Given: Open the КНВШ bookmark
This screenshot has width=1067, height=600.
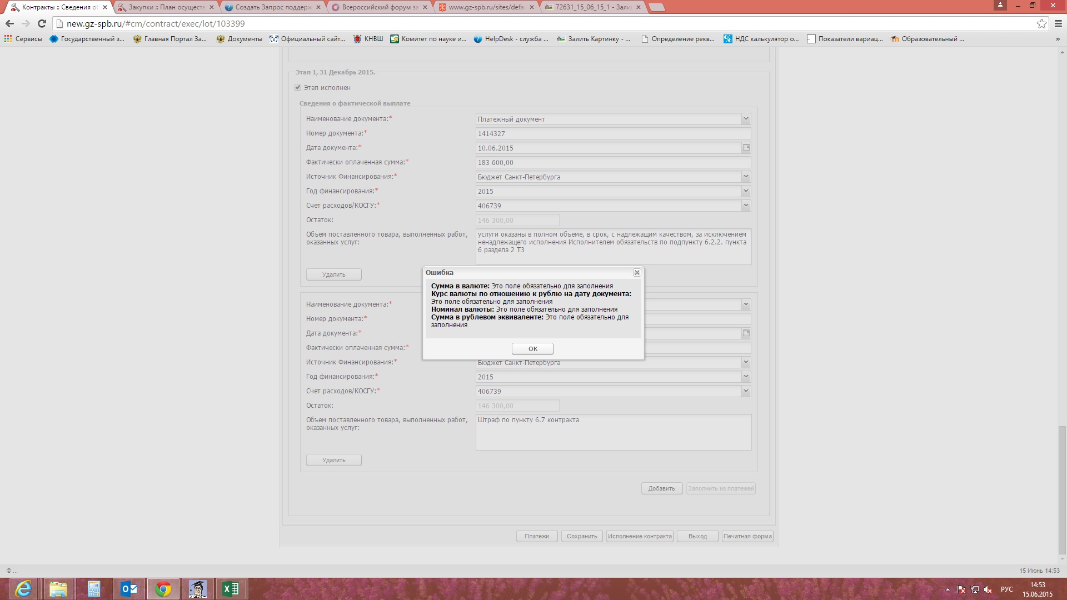Looking at the screenshot, I should [x=368, y=39].
